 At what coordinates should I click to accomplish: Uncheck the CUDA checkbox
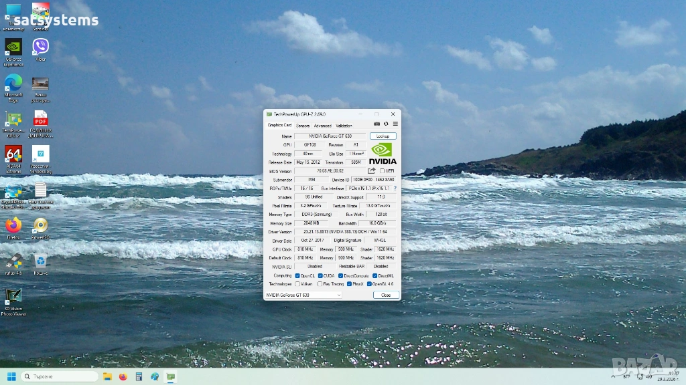pyautogui.click(x=320, y=275)
